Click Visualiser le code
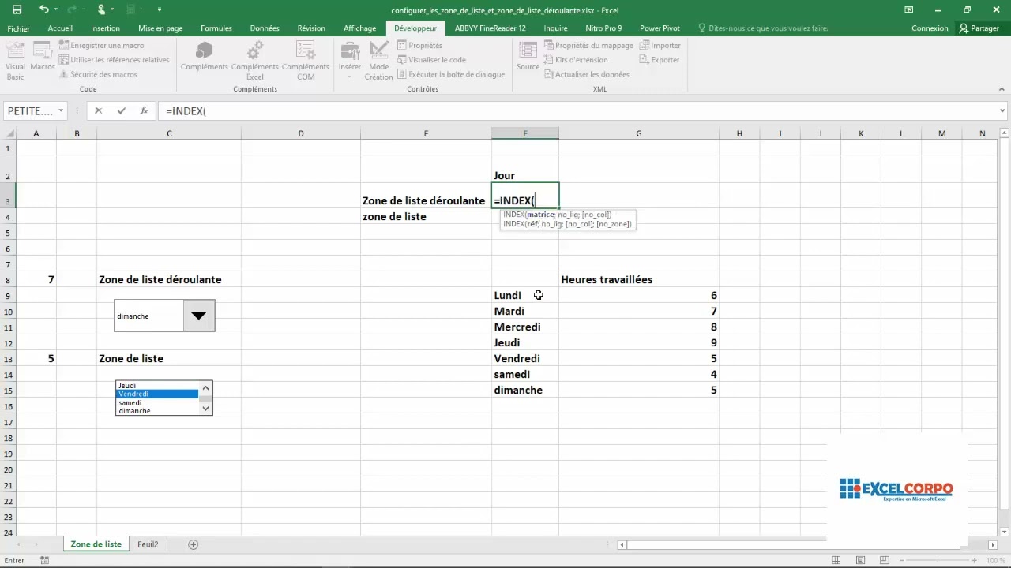Viewport: 1011px width, 568px height. click(x=431, y=60)
